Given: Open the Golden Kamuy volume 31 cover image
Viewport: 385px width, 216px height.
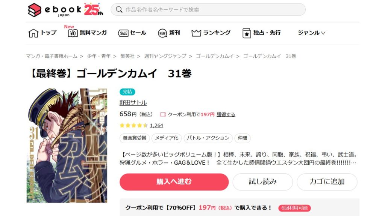Looking at the screenshot, I should coord(67,145).
